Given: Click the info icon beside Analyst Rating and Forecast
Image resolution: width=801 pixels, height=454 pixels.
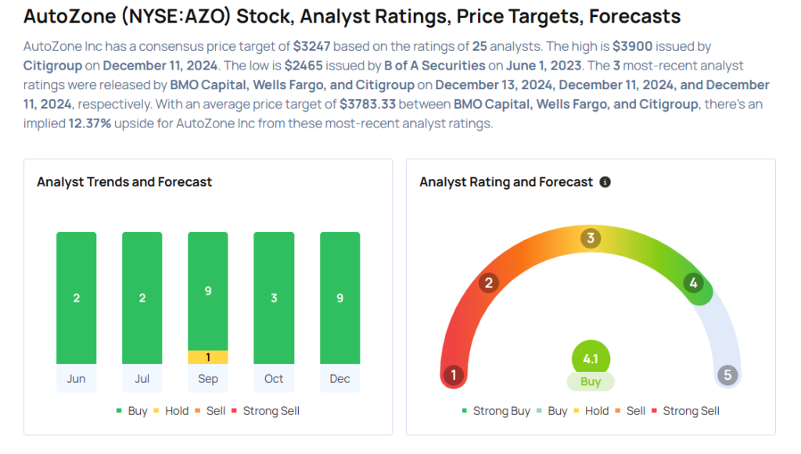Looking at the screenshot, I should 605,182.
